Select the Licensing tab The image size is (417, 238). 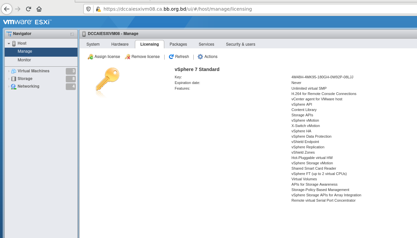coord(150,44)
